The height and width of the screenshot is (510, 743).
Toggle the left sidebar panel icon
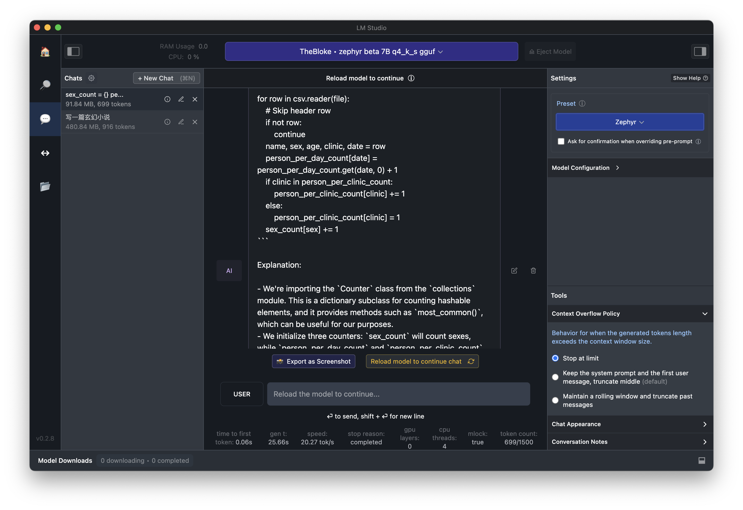(x=73, y=51)
